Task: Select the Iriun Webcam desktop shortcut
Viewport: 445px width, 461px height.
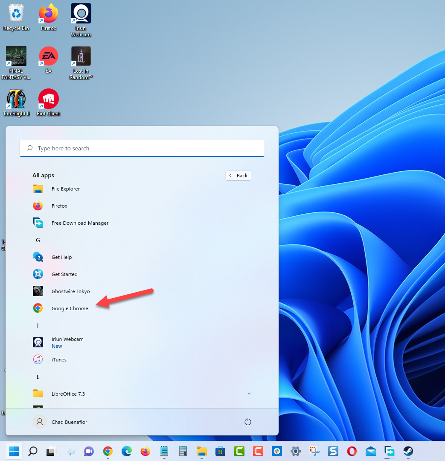Action: 81,21
